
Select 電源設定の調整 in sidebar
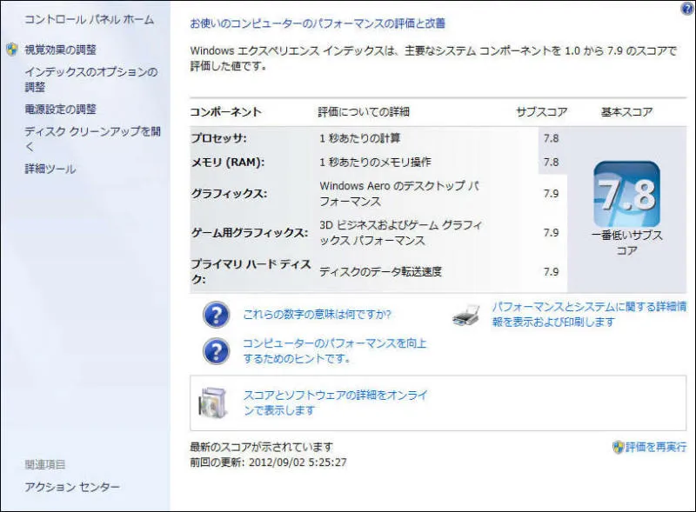(x=61, y=110)
